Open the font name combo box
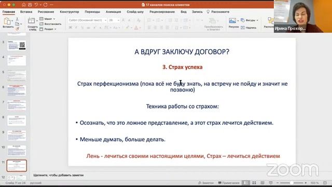The width and height of the screenshot is (332, 187). click(87, 20)
